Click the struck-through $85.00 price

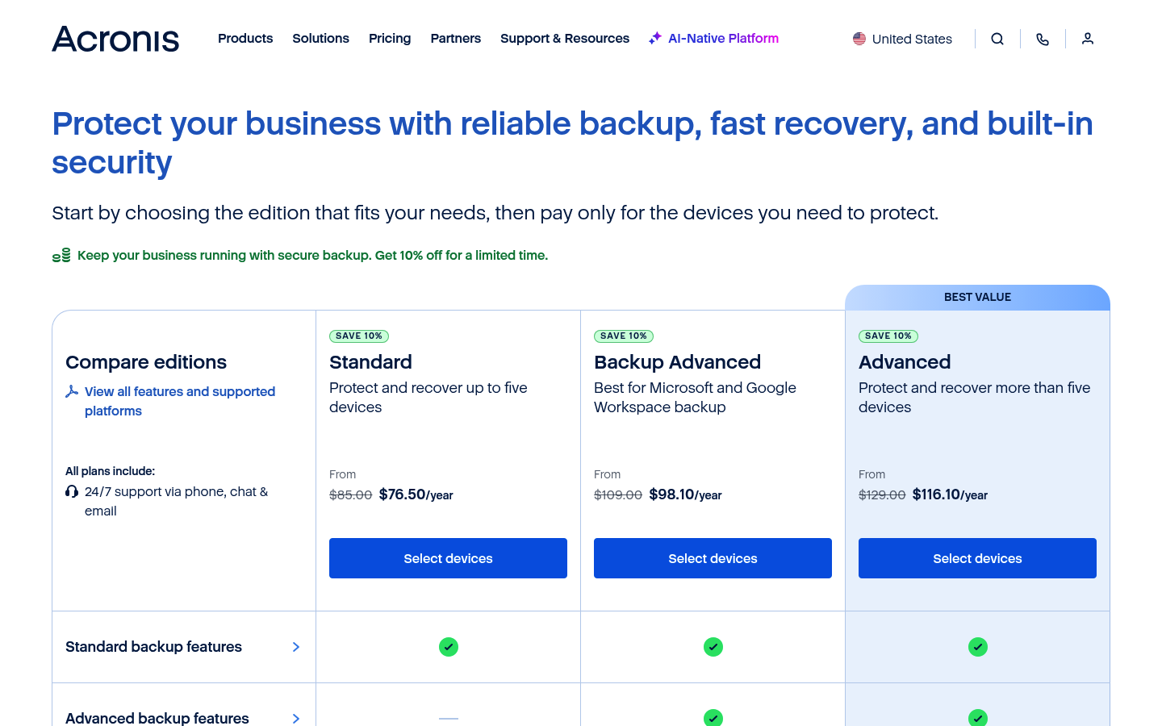(350, 495)
